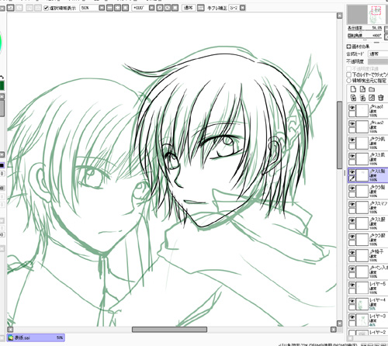Viewport: 388px width, 346px height.
Task: Select the スス肌 layer
Action: [x=368, y=159]
